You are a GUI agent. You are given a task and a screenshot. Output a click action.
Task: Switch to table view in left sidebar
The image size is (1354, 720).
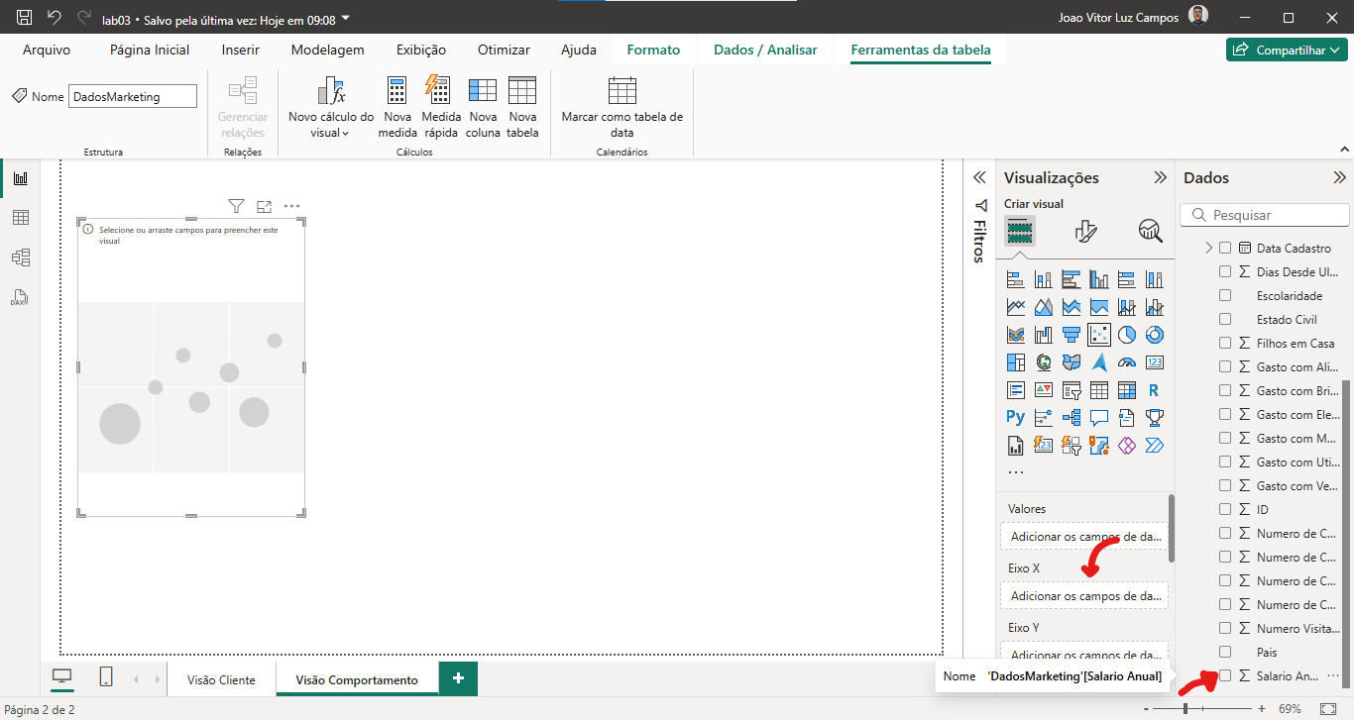pos(20,218)
